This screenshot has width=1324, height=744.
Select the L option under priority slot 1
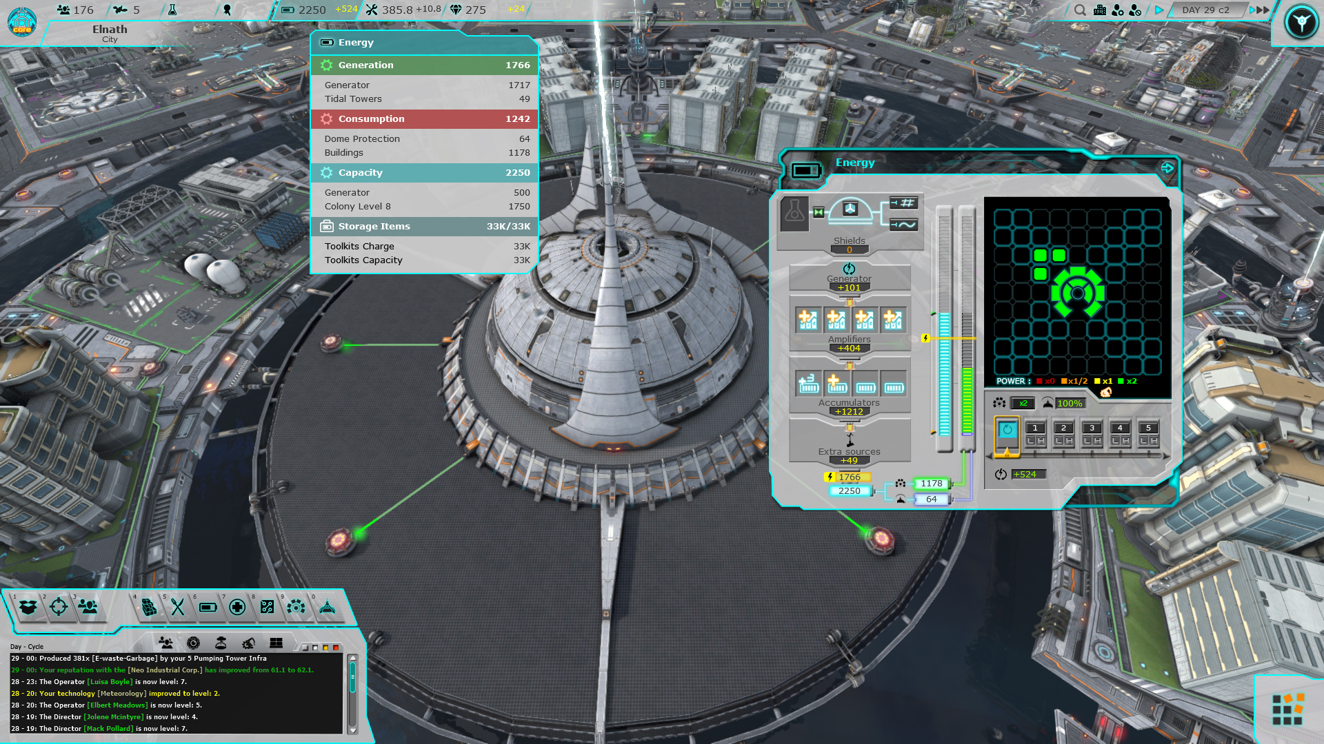(1032, 439)
